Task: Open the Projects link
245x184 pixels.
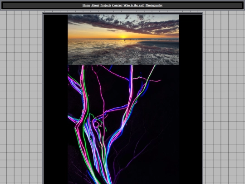Action: click(106, 5)
